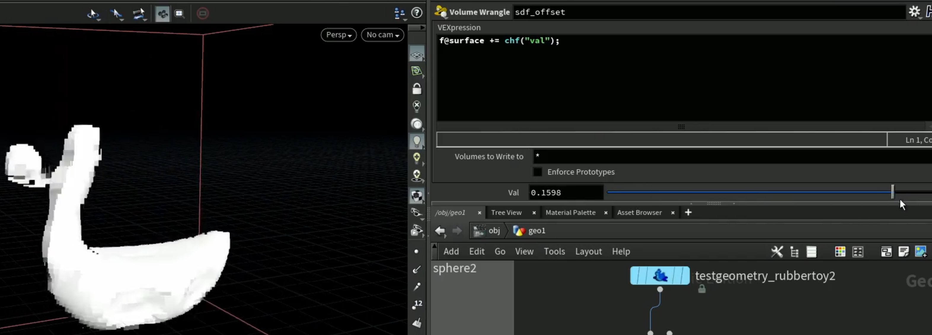The width and height of the screenshot is (932, 335).
Task: Click the Volume Wrangle node type icon
Action: tap(441, 12)
